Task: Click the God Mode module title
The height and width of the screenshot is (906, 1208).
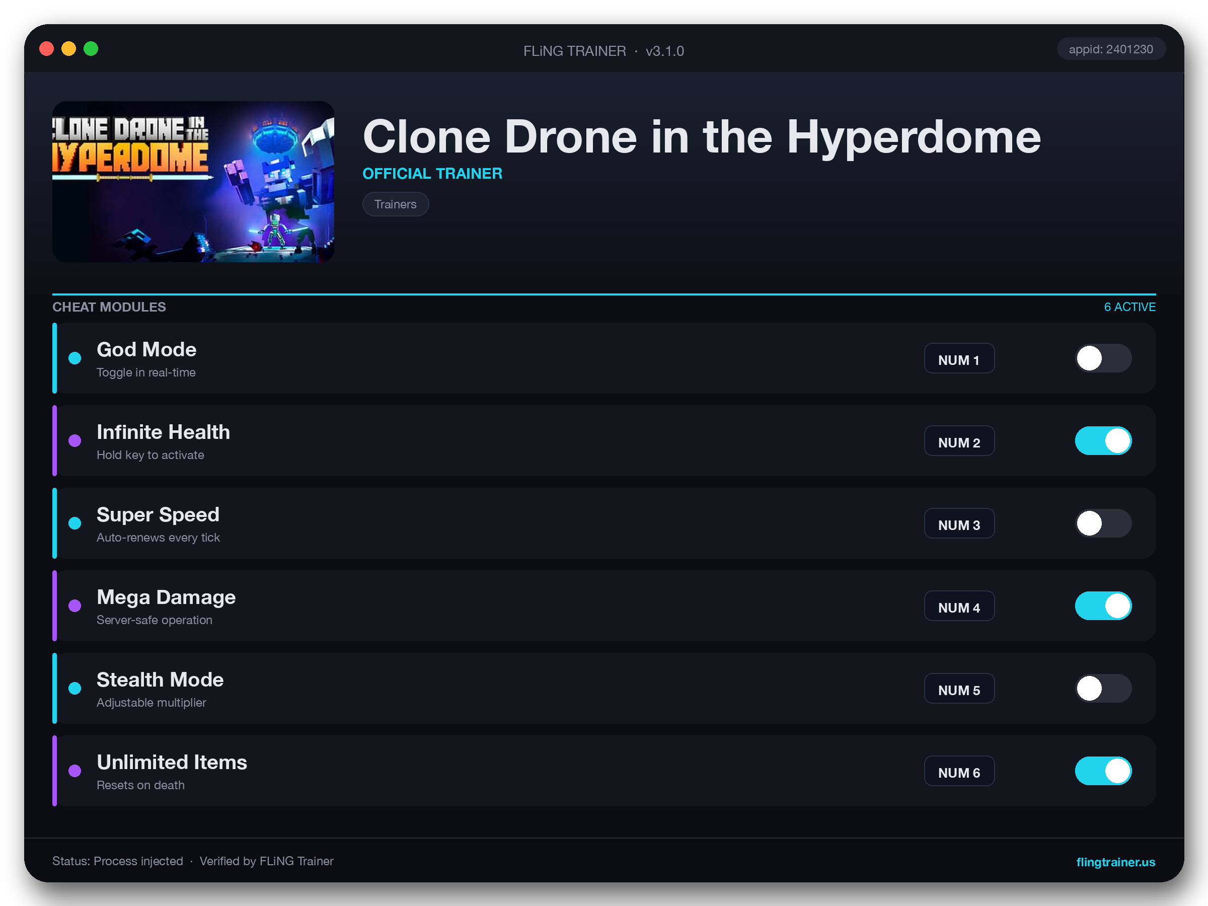Action: tap(146, 349)
